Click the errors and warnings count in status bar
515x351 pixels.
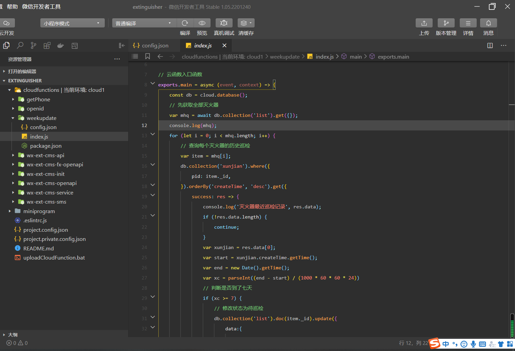point(17,343)
